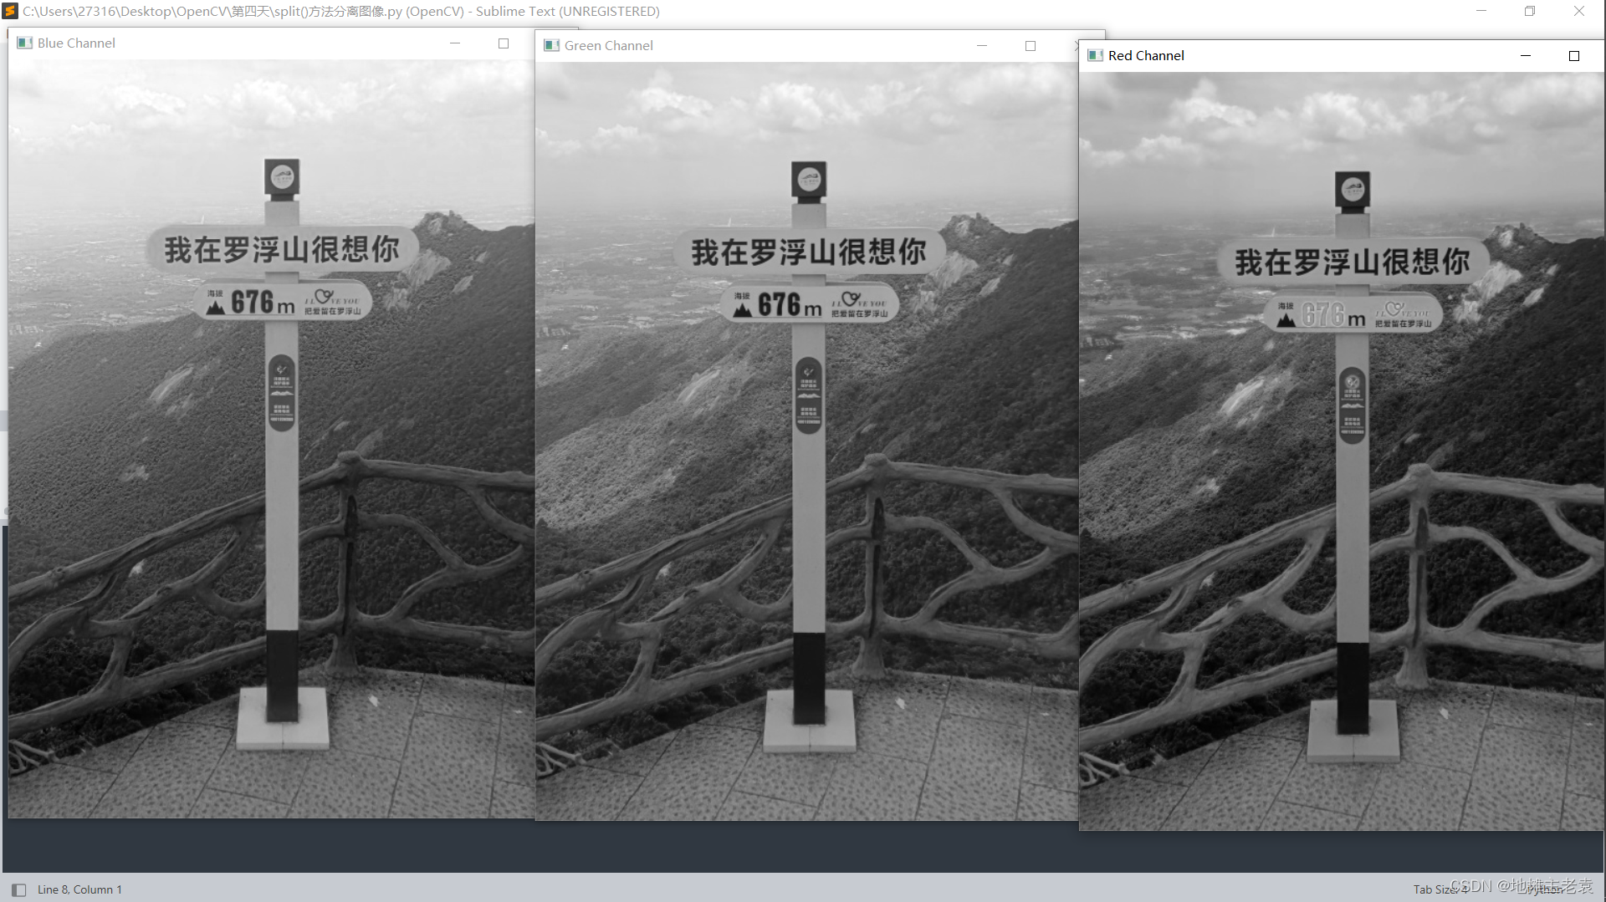Minimize the Red Channel window
The image size is (1606, 902).
coord(1526,55)
